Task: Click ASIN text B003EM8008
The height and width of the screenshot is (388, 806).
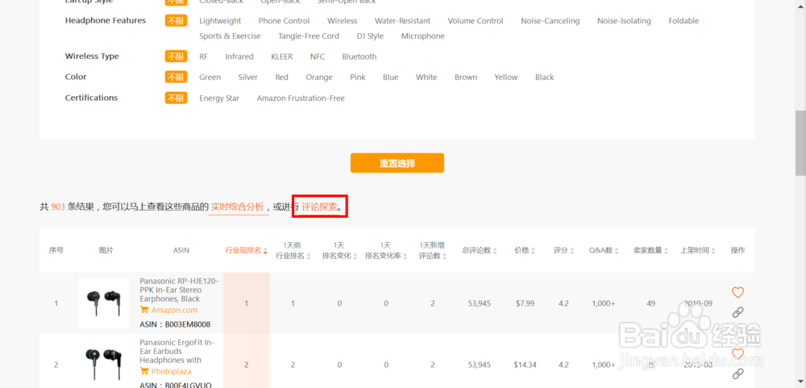Action: [x=188, y=325]
